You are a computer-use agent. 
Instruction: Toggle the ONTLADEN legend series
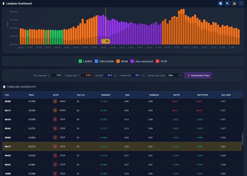(104, 61)
